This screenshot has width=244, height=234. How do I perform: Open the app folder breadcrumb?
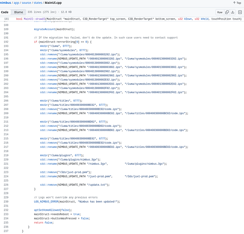point(16,3)
